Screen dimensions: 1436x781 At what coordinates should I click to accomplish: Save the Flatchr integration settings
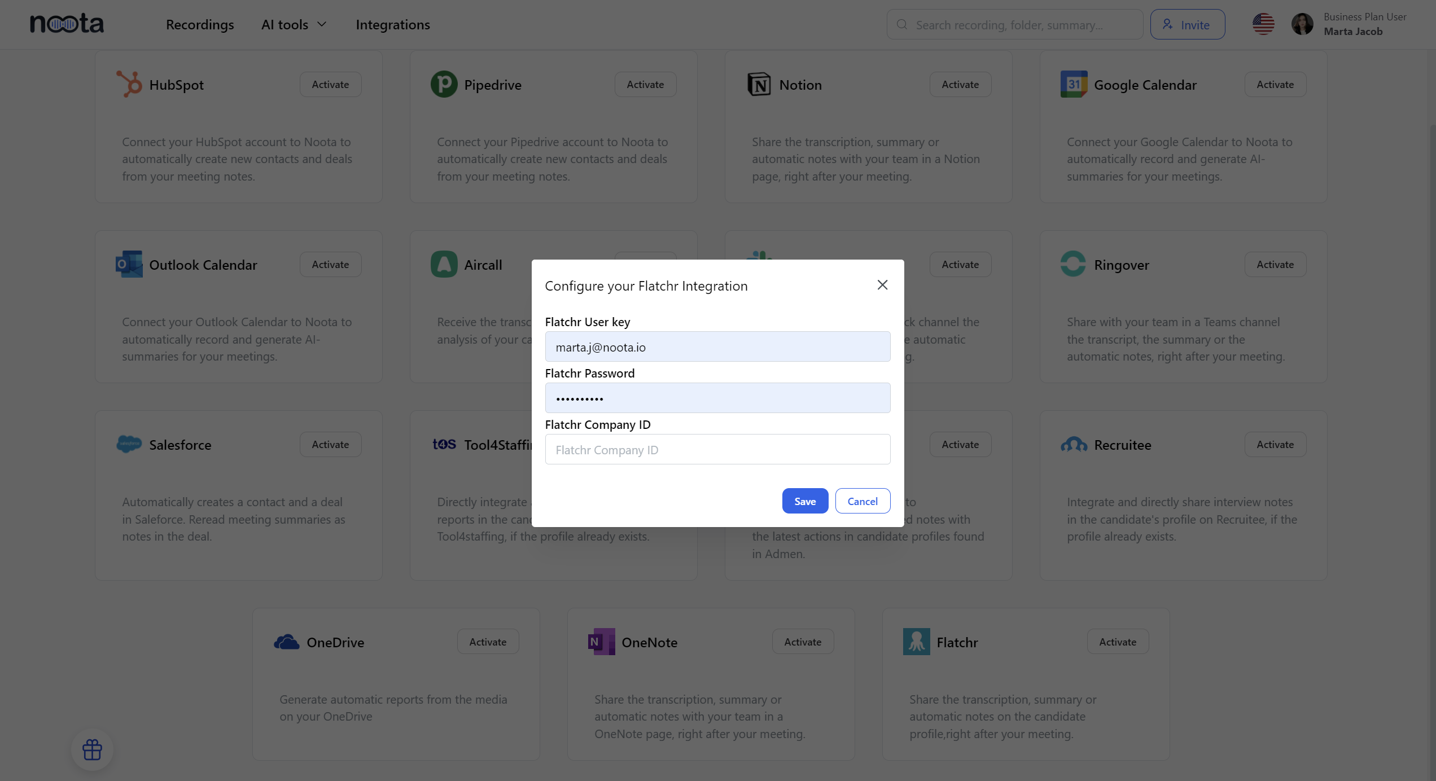click(x=805, y=501)
